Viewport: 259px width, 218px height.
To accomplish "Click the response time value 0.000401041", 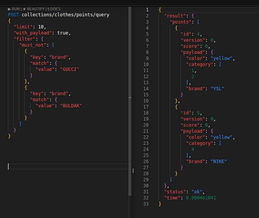I will pos(201,198).
